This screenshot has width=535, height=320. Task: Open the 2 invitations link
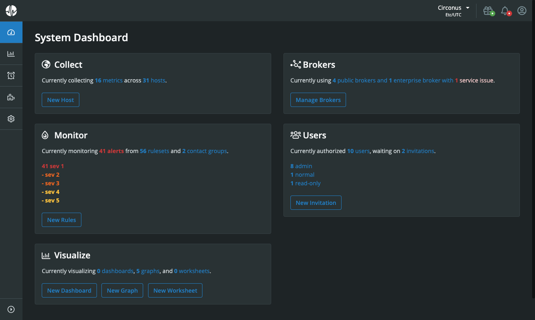click(x=418, y=151)
